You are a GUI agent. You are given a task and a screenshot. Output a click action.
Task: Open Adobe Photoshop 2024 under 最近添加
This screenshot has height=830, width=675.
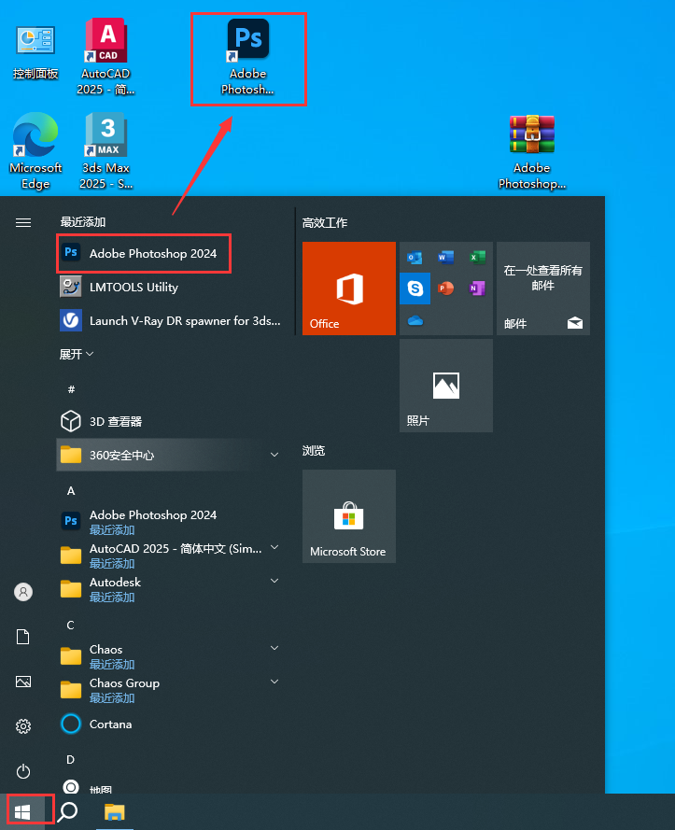click(x=144, y=254)
